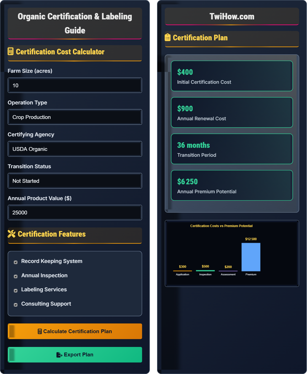Screen dimensions: 307x374
Task: Click the Farm Size (acres) label
Action: tap(30, 71)
